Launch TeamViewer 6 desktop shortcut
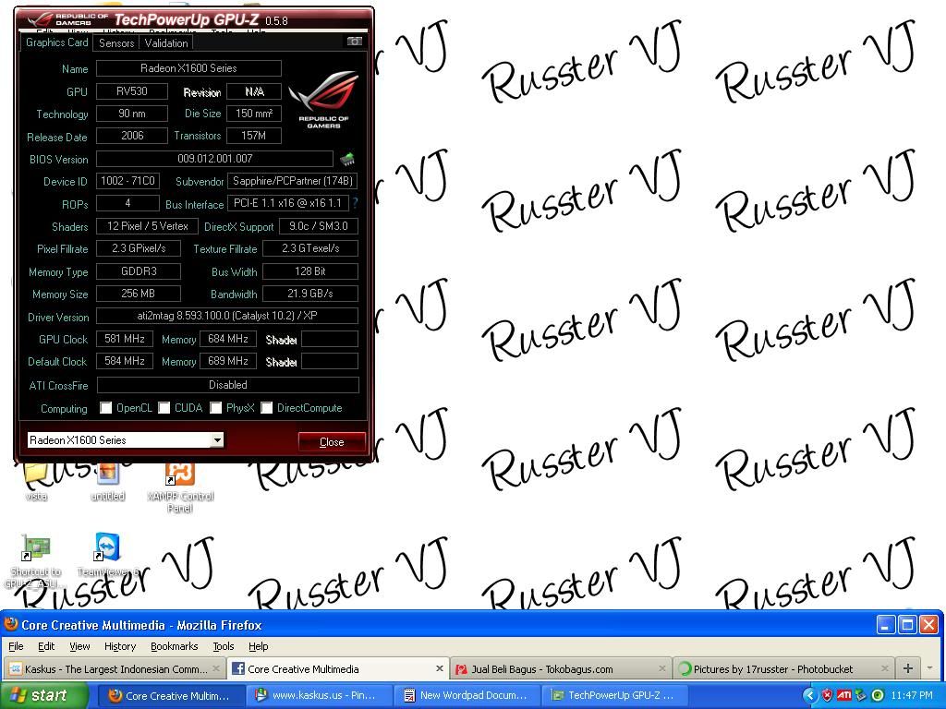Screen dimensions: 946x709 pos(107,555)
